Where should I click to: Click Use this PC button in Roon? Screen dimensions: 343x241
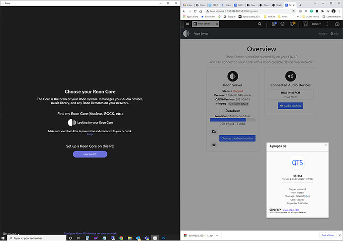click(x=90, y=154)
